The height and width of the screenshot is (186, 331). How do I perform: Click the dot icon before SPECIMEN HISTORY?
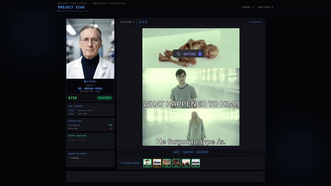pyautogui.click(x=121, y=163)
